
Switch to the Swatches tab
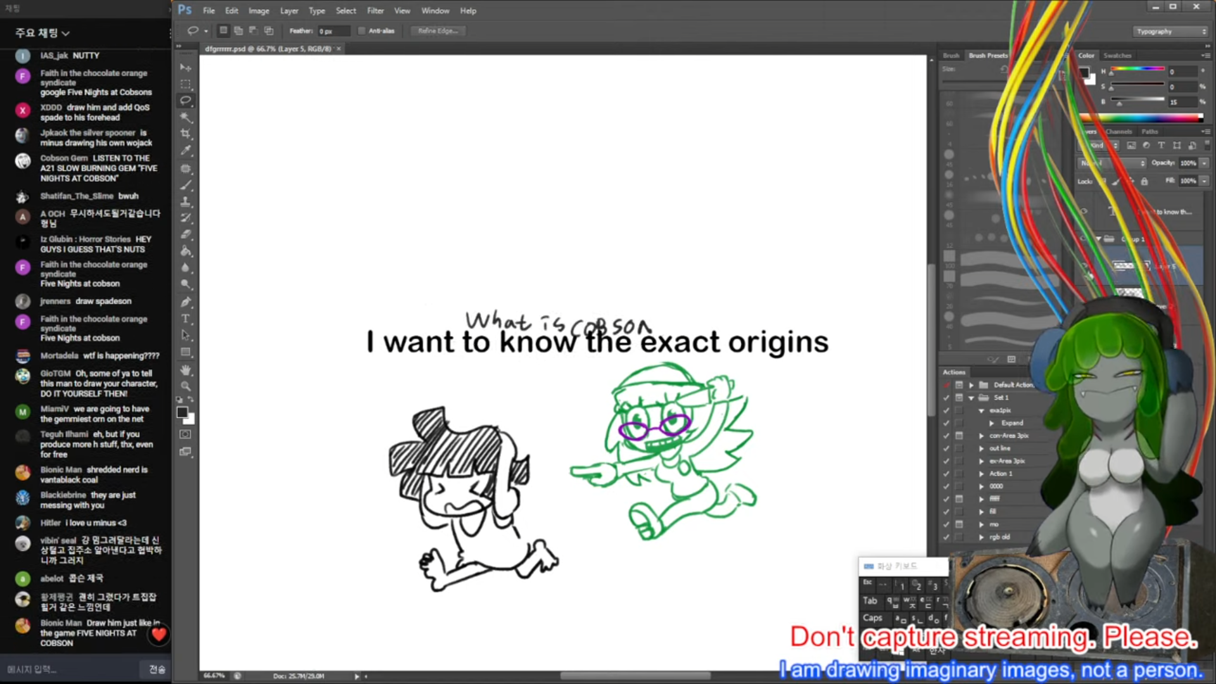point(1117,56)
